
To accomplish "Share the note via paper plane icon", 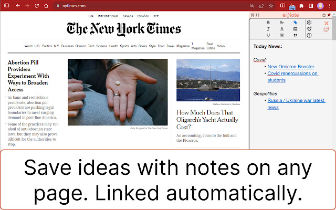I will tap(309, 29).
